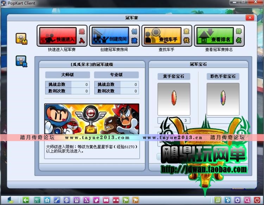Open the purple gift box icon
Image resolution: width=264 pixels, height=205 pixels.
coord(77,200)
